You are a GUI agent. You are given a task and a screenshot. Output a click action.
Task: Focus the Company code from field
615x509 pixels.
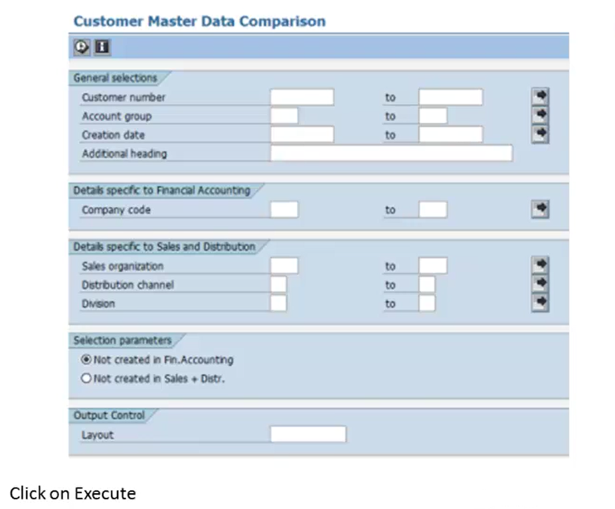(x=284, y=209)
